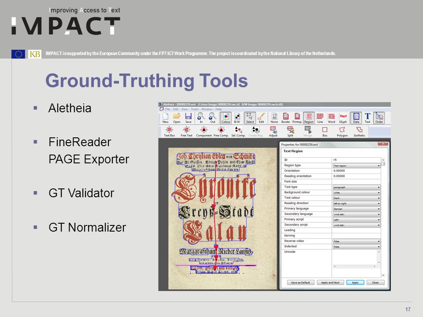Choose the Border layout level
Screen dimensions: 423x317
point(286,118)
